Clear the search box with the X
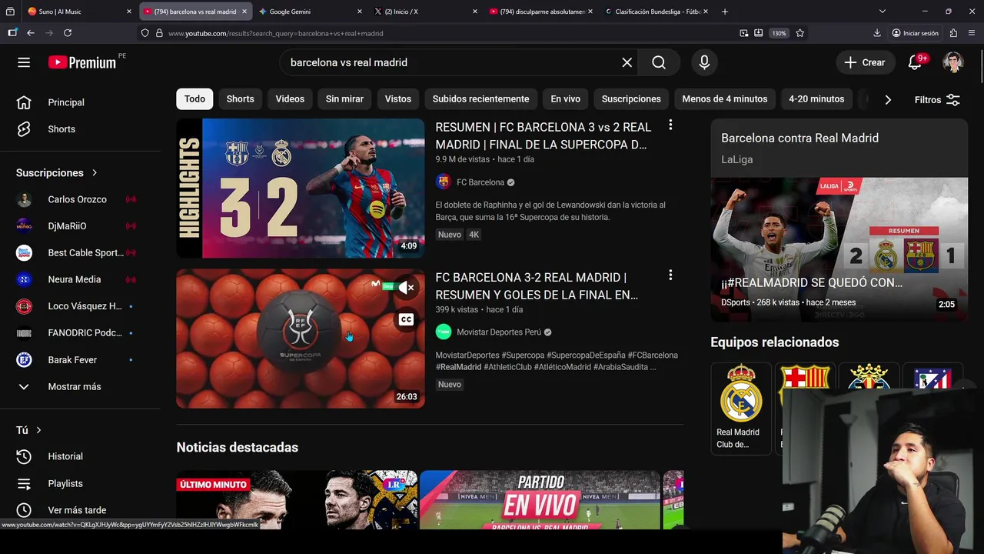Screen dimensions: 984x554 click(x=627, y=62)
